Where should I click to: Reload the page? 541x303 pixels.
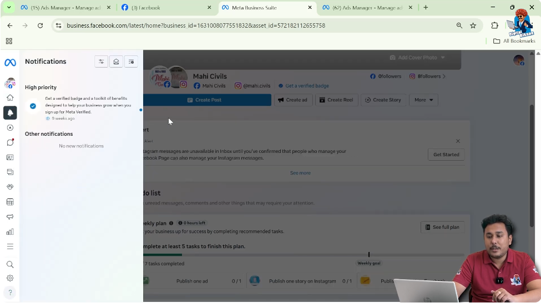point(41,25)
